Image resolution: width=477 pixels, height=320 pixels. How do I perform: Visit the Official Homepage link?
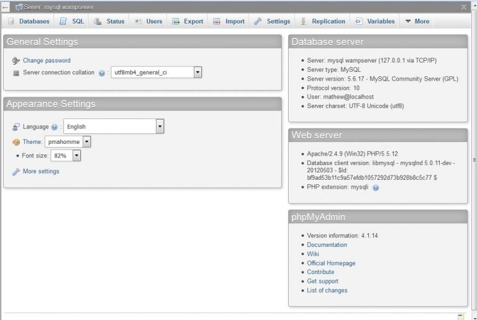[x=331, y=263]
